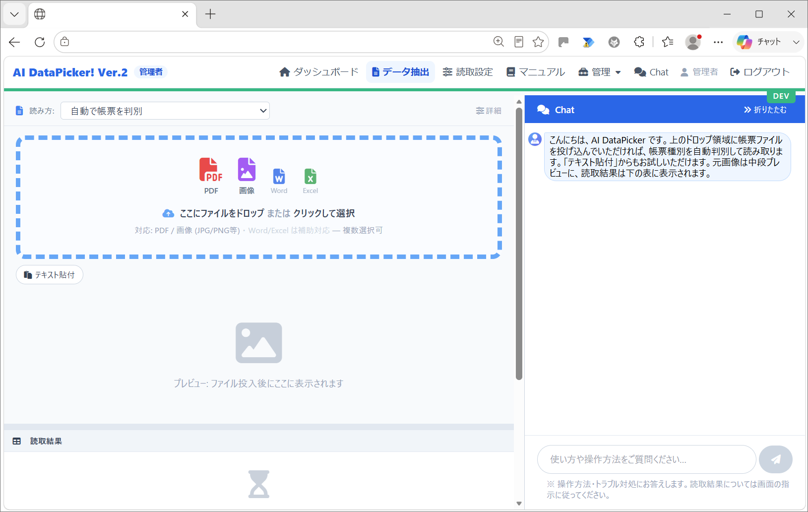Click the main panel vertical scrollbar
Viewport: 808px width, 512px height.
pos(519,244)
